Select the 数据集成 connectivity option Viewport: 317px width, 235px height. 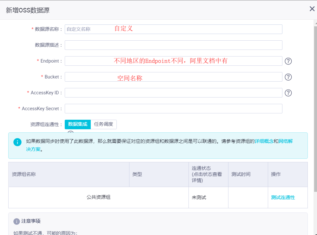tap(77, 124)
